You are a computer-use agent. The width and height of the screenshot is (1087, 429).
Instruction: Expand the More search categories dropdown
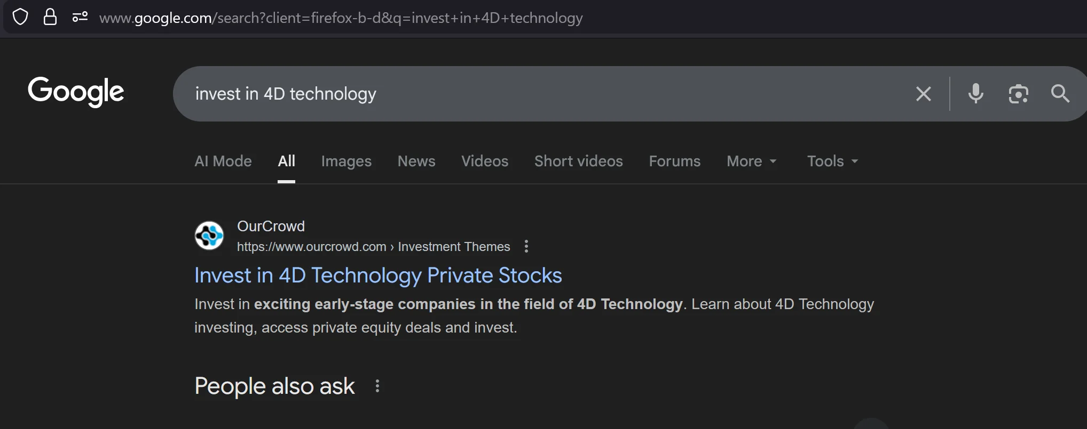point(751,161)
